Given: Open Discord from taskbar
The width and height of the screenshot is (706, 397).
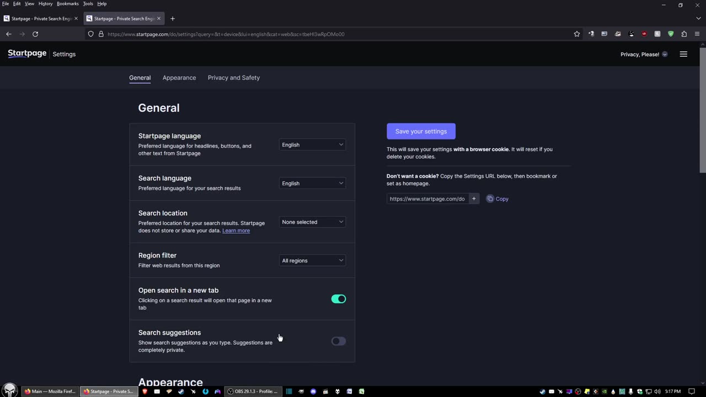Looking at the screenshot, I should pos(313,391).
